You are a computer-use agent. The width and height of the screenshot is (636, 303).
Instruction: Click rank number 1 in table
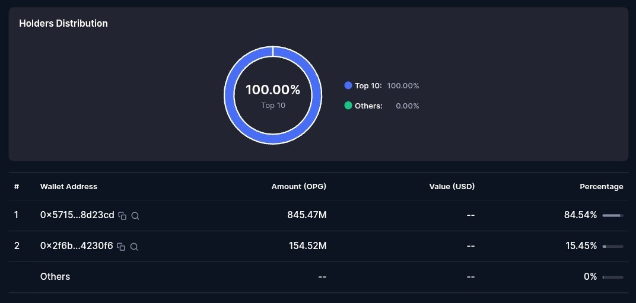pyautogui.click(x=16, y=215)
